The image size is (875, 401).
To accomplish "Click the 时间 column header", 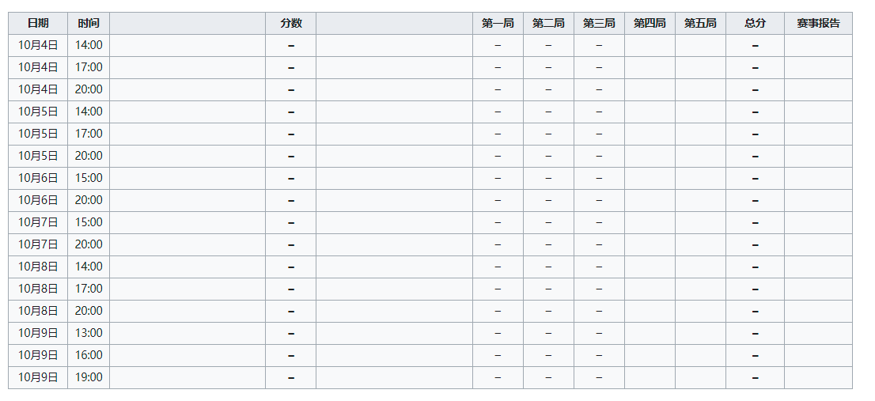I will (89, 24).
